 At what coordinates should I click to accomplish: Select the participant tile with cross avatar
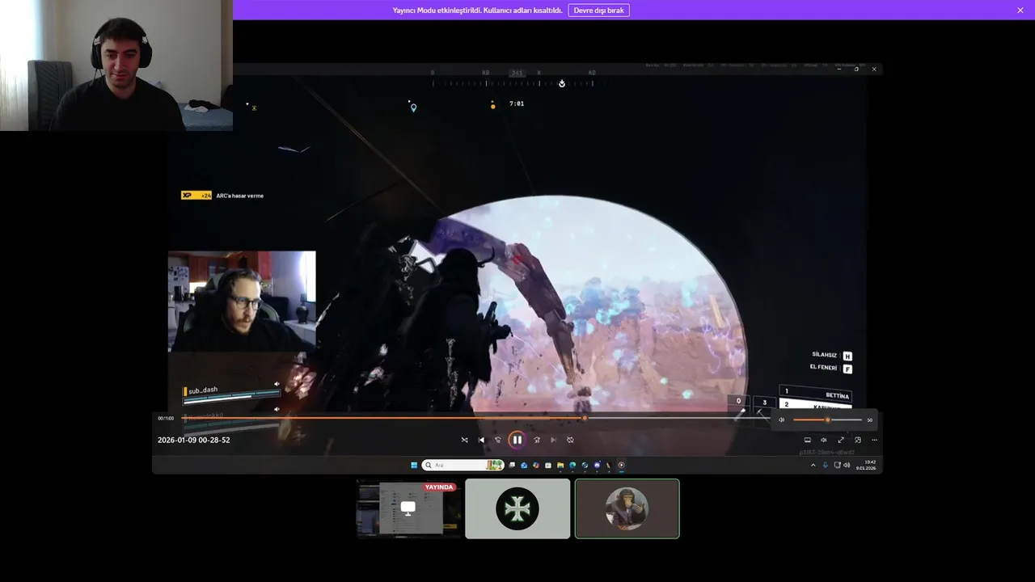tap(517, 508)
